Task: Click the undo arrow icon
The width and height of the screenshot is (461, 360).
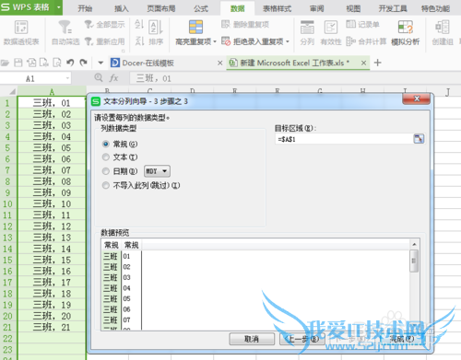Action: pos(70,63)
